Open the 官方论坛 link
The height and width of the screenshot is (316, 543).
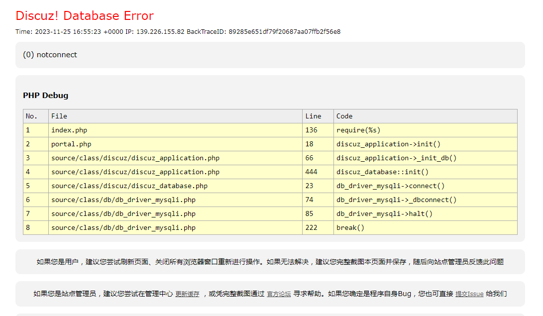(279, 294)
